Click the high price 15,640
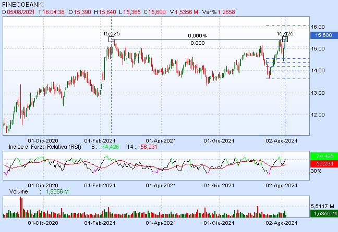The image size is (338, 232). [107, 12]
